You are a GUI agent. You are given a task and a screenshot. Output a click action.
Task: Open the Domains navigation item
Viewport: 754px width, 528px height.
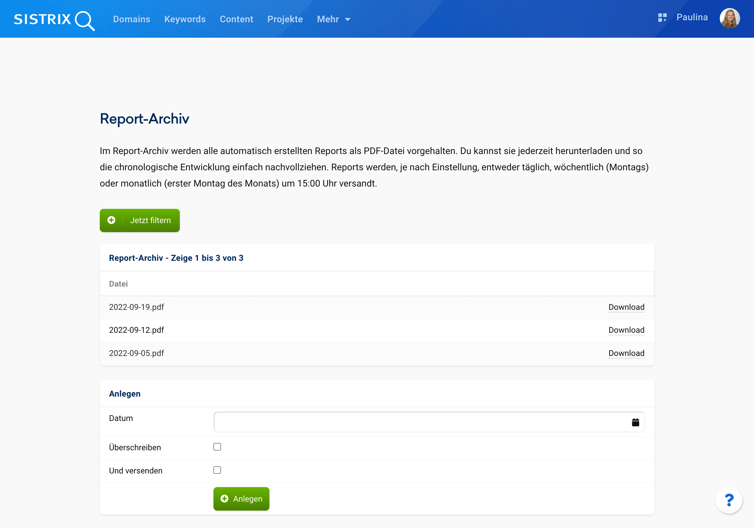coord(131,19)
